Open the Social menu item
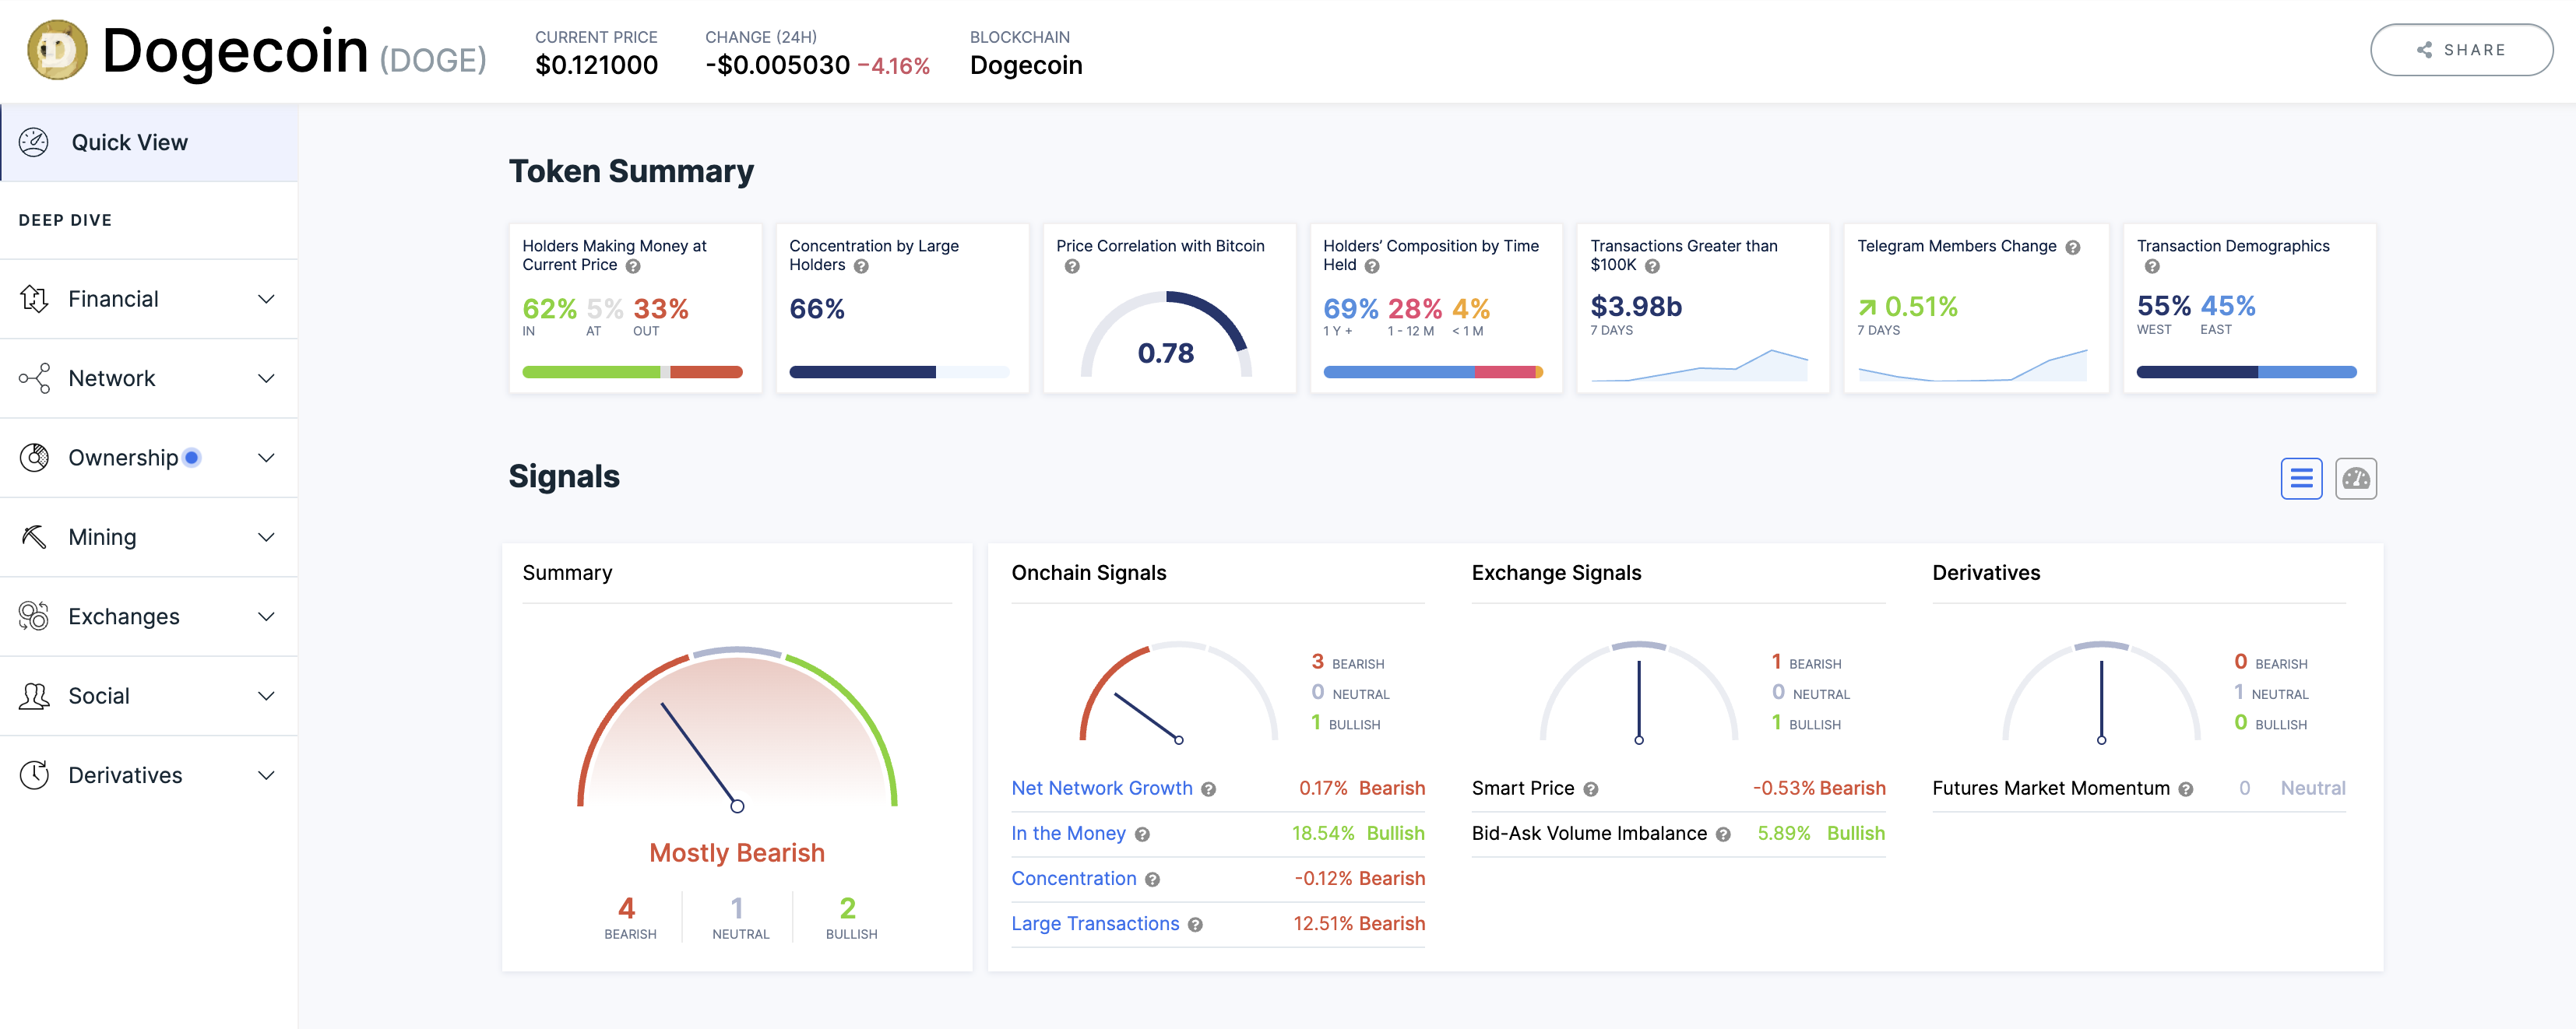The width and height of the screenshot is (2576, 1029). tap(149, 696)
